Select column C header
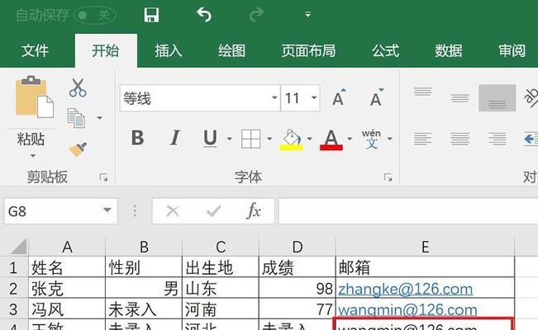The image size is (538, 330). pos(221,247)
